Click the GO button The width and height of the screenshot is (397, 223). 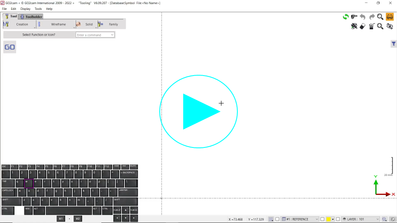click(x=10, y=47)
